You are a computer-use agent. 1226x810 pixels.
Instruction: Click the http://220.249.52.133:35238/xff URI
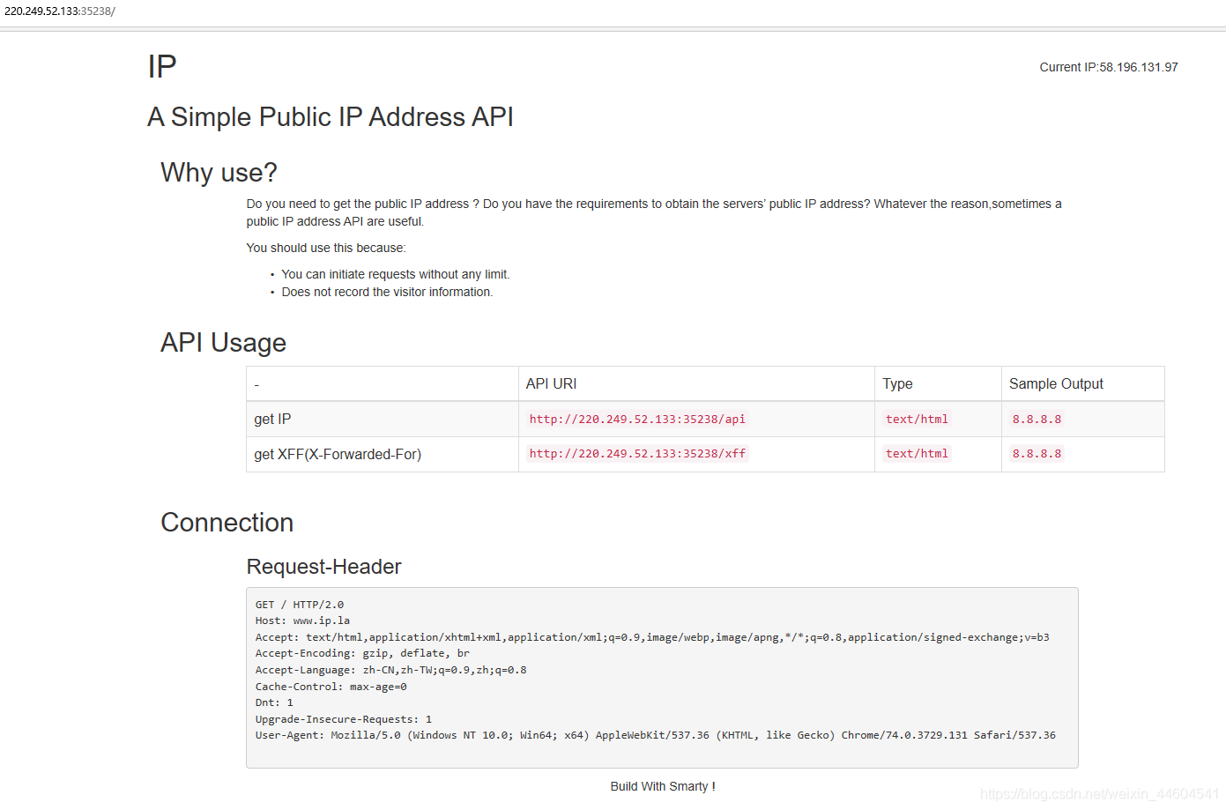pyautogui.click(x=637, y=453)
